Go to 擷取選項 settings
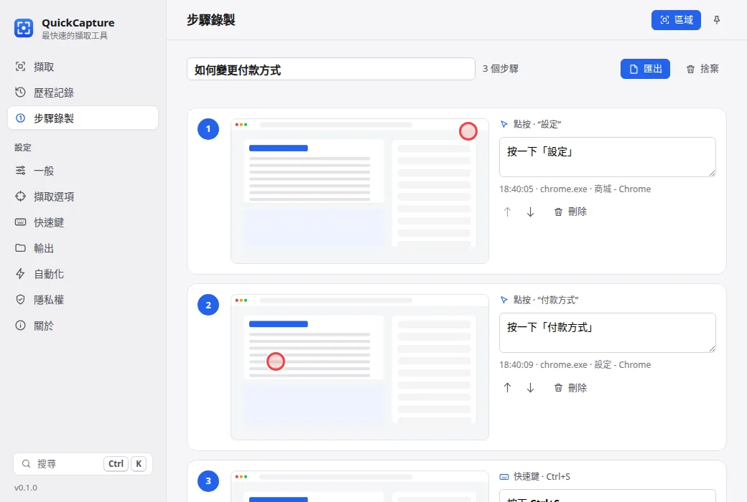Screen dimensions: 747x502 83,196
